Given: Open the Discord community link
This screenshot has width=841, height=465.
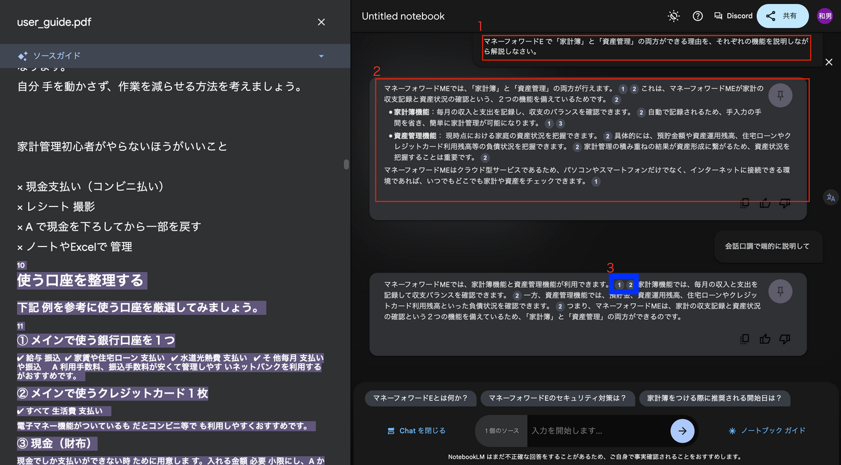Looking at the screenshot, I should point(733,16).
